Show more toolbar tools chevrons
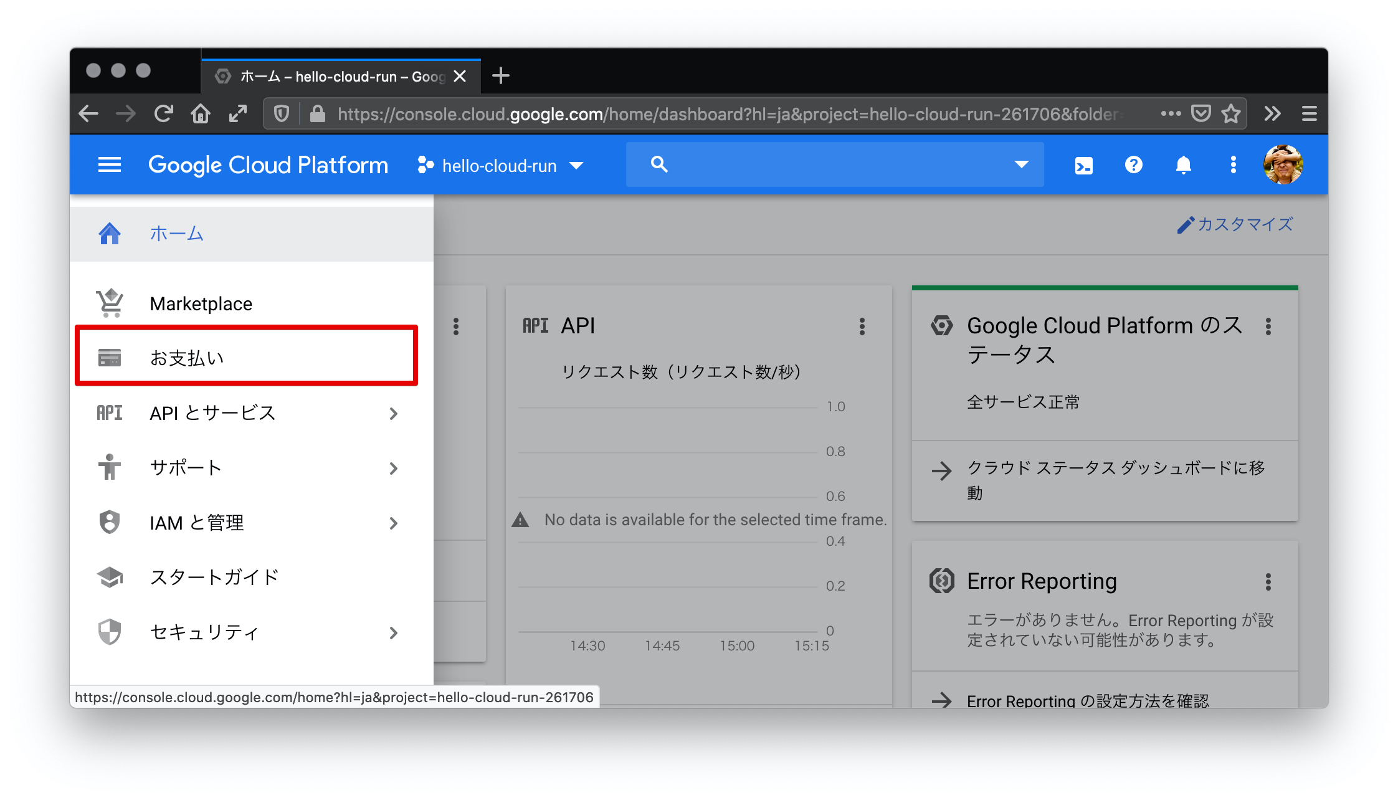Image resolution: width=1398 pixels, height=800 pixels. pos(1272,113)
